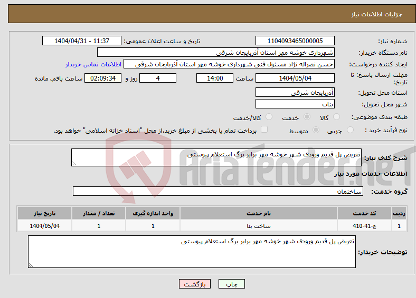Image resolution: width=416 pixels, height=298 pixels.
Task: Click the ساعت باقی مانده label
Action: tap(59, 78)
